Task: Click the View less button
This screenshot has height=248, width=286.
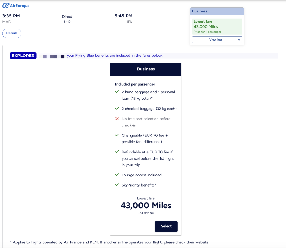Action: point(216,40)
